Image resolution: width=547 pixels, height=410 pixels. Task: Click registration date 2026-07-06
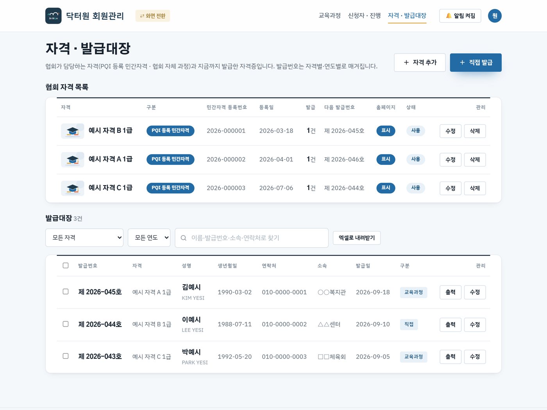click(276, 188)
